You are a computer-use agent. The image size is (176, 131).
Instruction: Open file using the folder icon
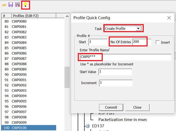click(4, 5)
